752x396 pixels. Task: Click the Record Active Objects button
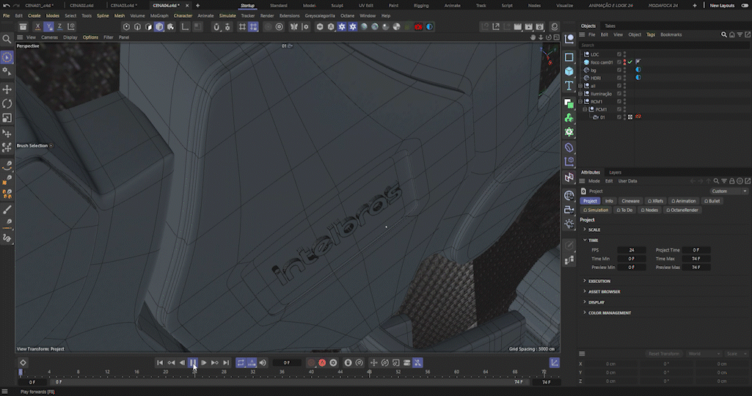point(311,363)
